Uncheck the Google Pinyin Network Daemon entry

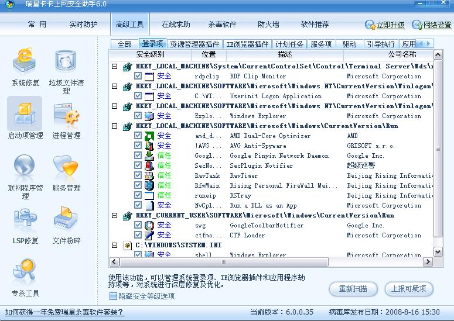pyautogui.click(x=138, y=156)
